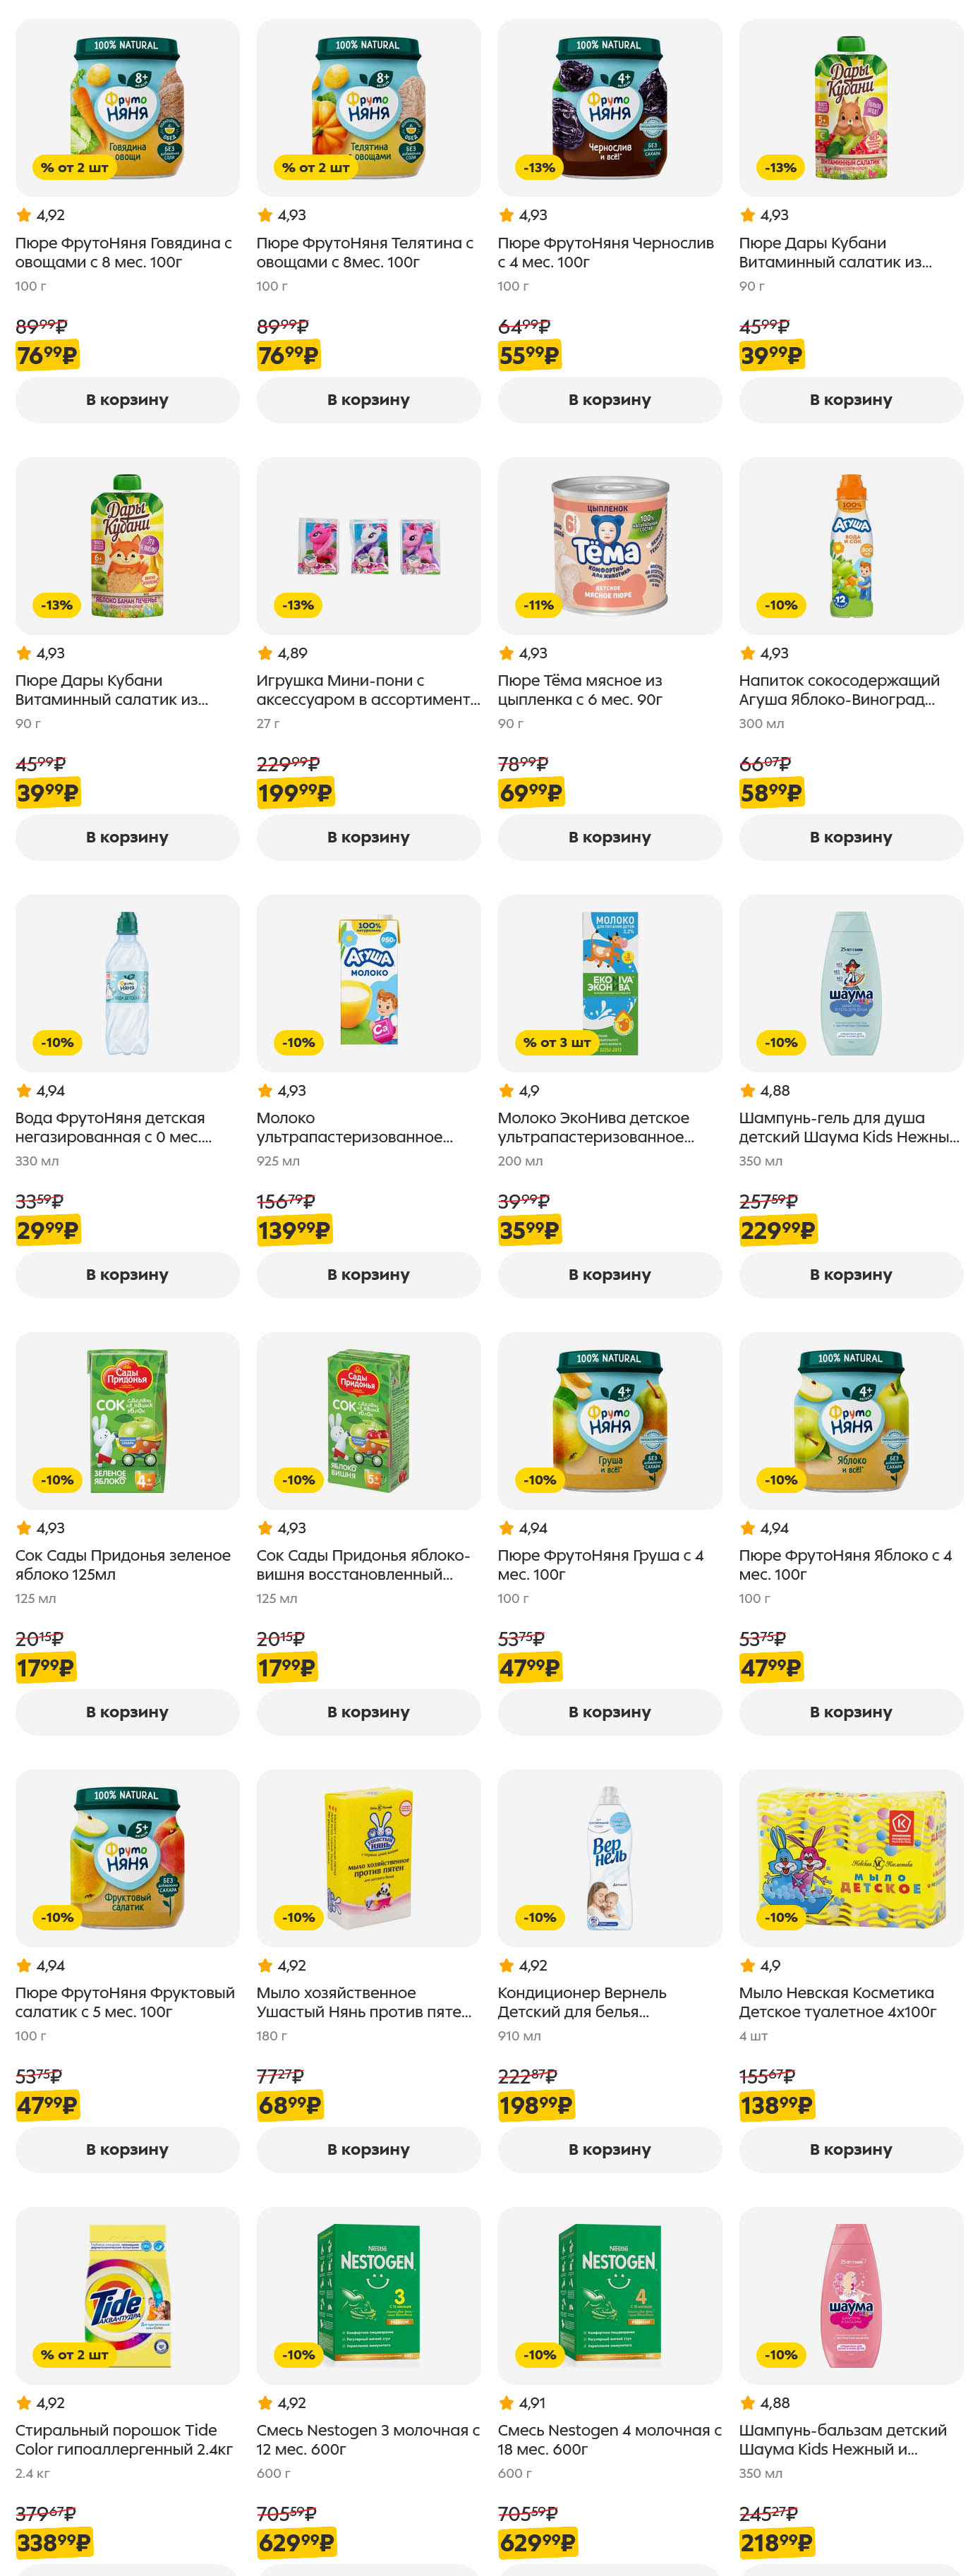
Task: Click the 29,99 ₽ price of ФрутоНяня water
Action: pos(47,1230)
